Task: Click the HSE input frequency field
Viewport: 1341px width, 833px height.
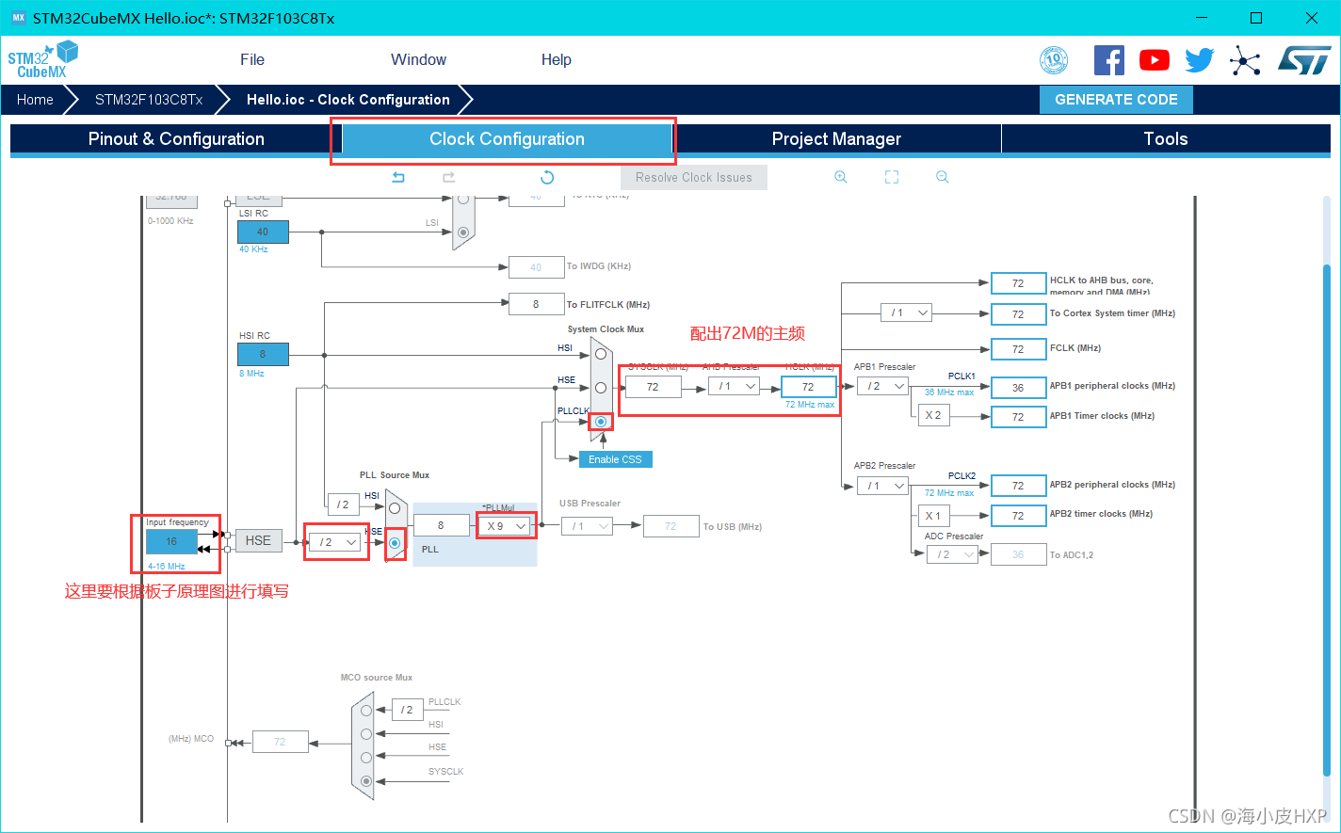Action: pos(171,541)
